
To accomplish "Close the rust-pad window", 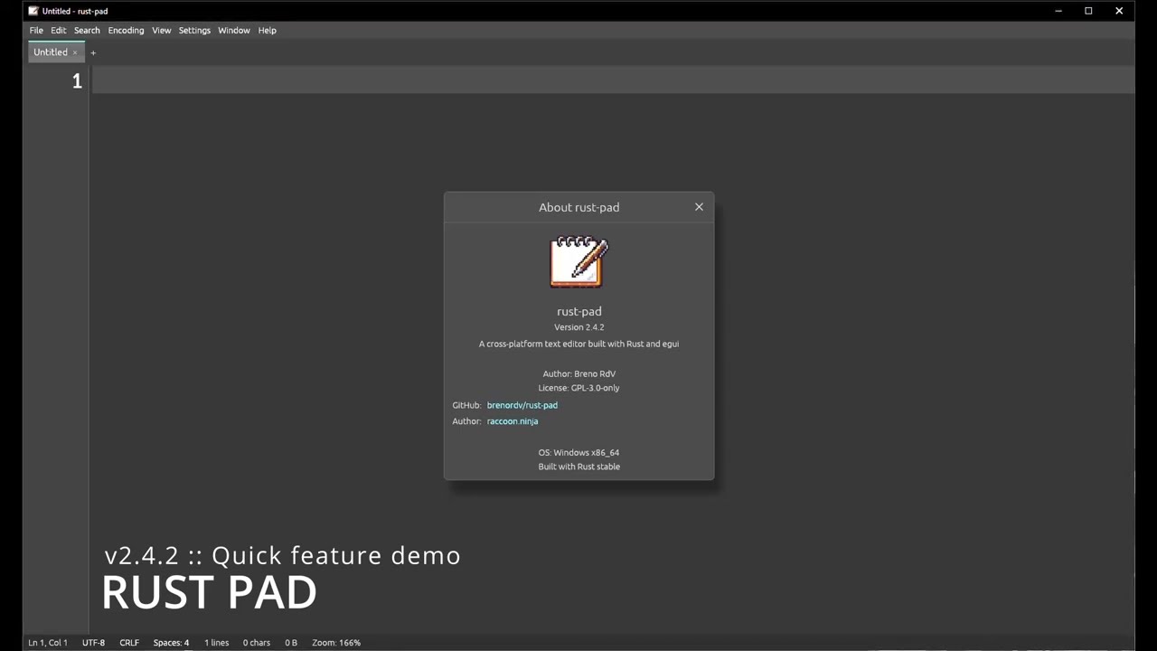I will [1119, 11].
